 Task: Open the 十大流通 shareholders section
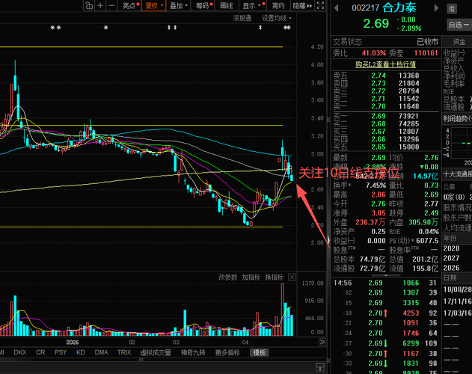458,174
